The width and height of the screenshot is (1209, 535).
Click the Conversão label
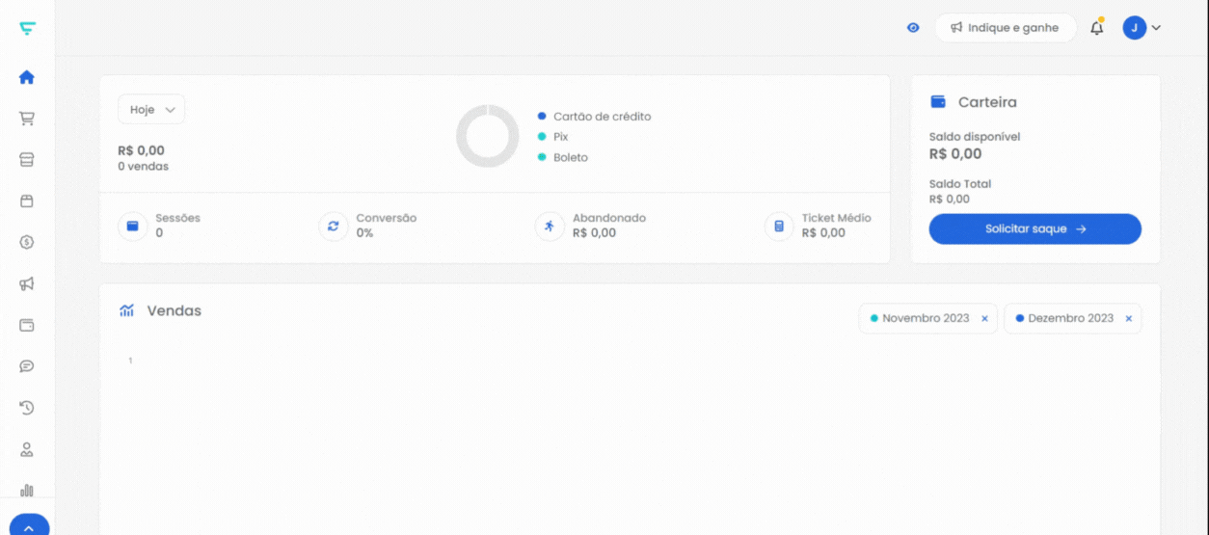tap(387, 218)
